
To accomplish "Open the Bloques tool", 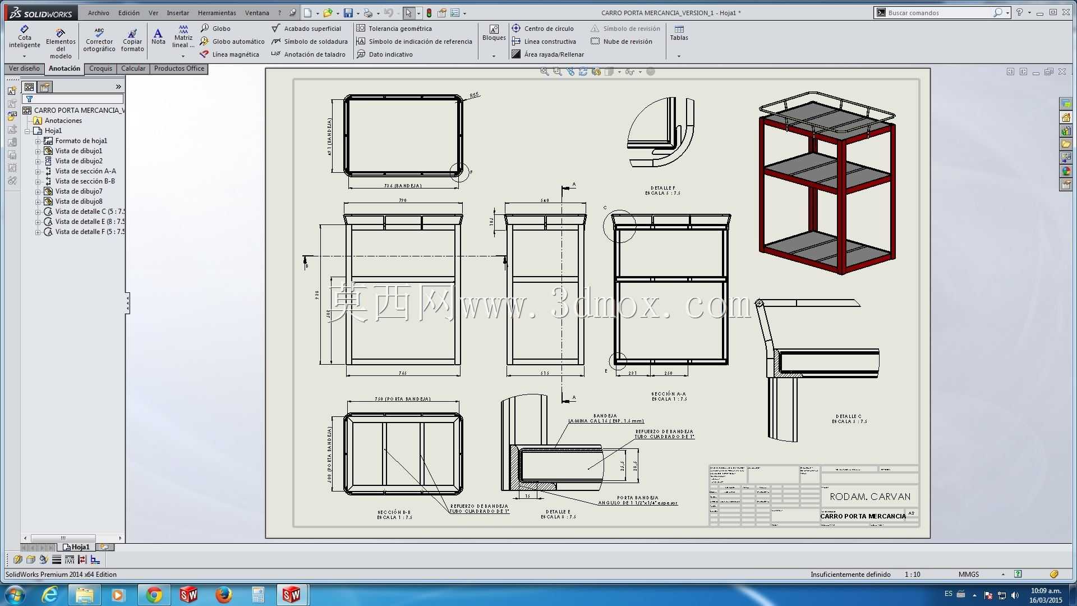I will (494, 33).
